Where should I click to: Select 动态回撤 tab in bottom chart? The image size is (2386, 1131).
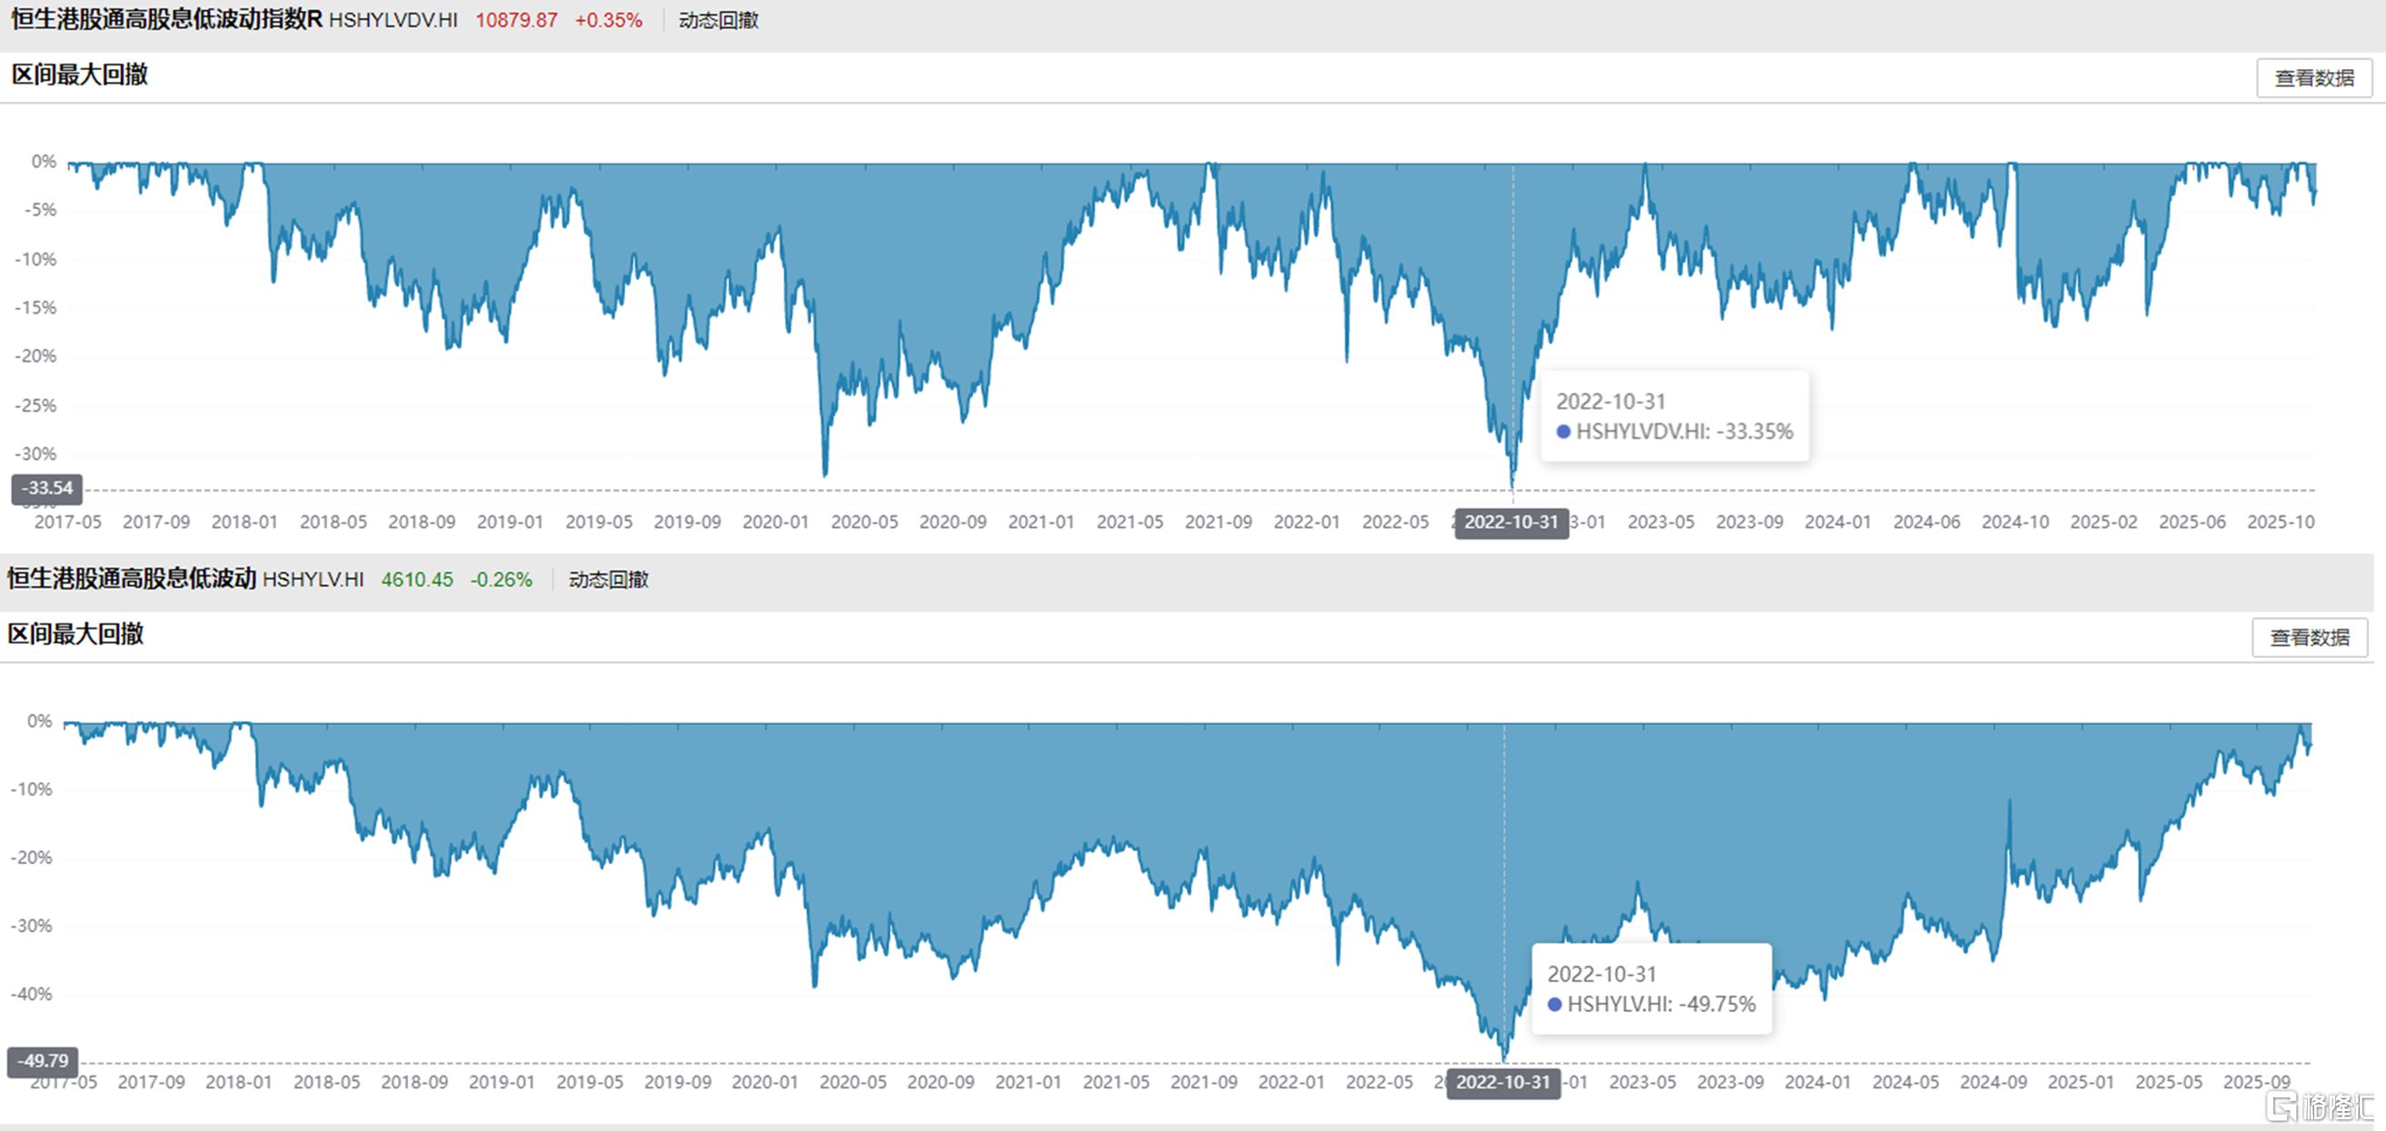pyautogui.click(x=608, y=580)
